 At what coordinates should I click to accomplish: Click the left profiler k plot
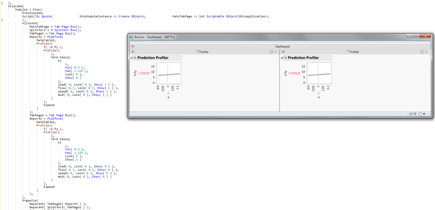click(169, 73)
